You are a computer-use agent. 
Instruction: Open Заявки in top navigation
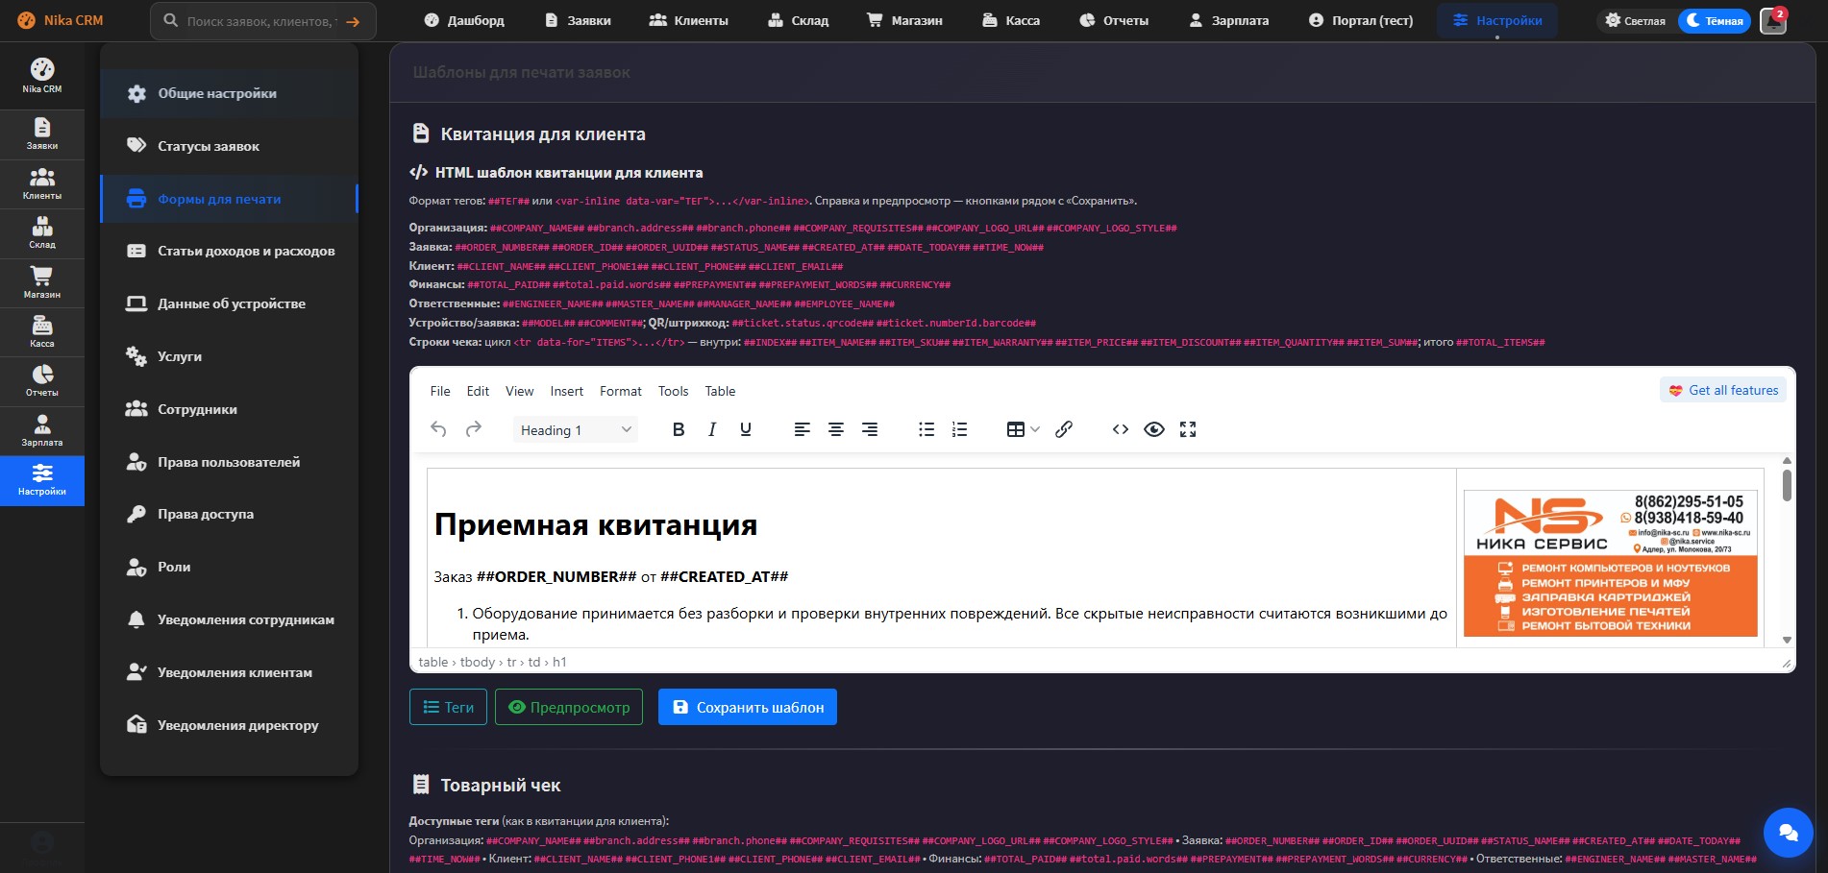tap(578, 20)
